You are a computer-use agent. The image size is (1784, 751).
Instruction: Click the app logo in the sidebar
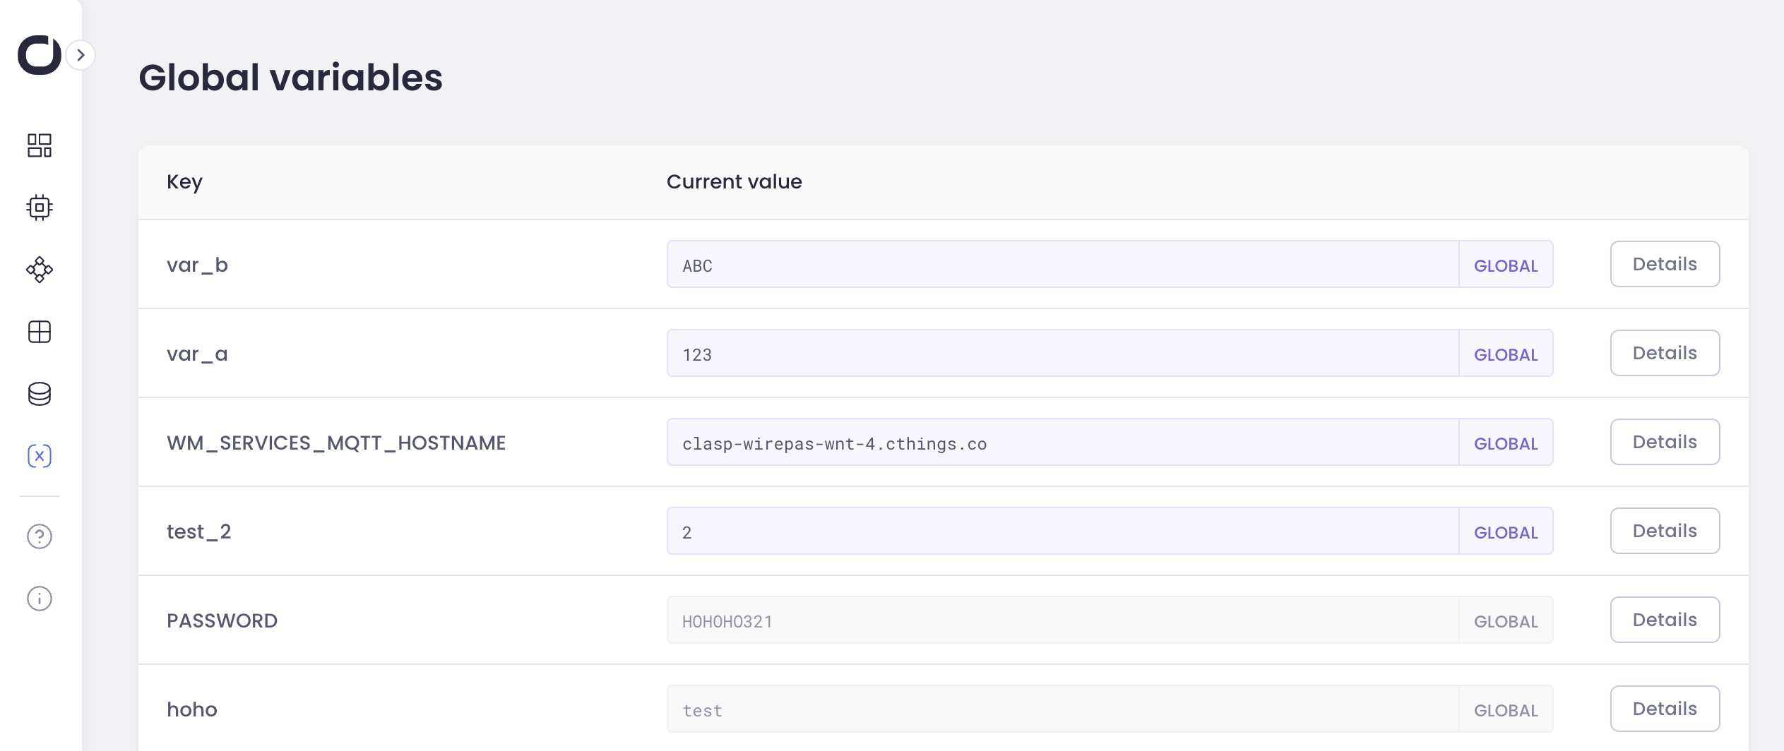pyautogui.click(x=39, y=55)
